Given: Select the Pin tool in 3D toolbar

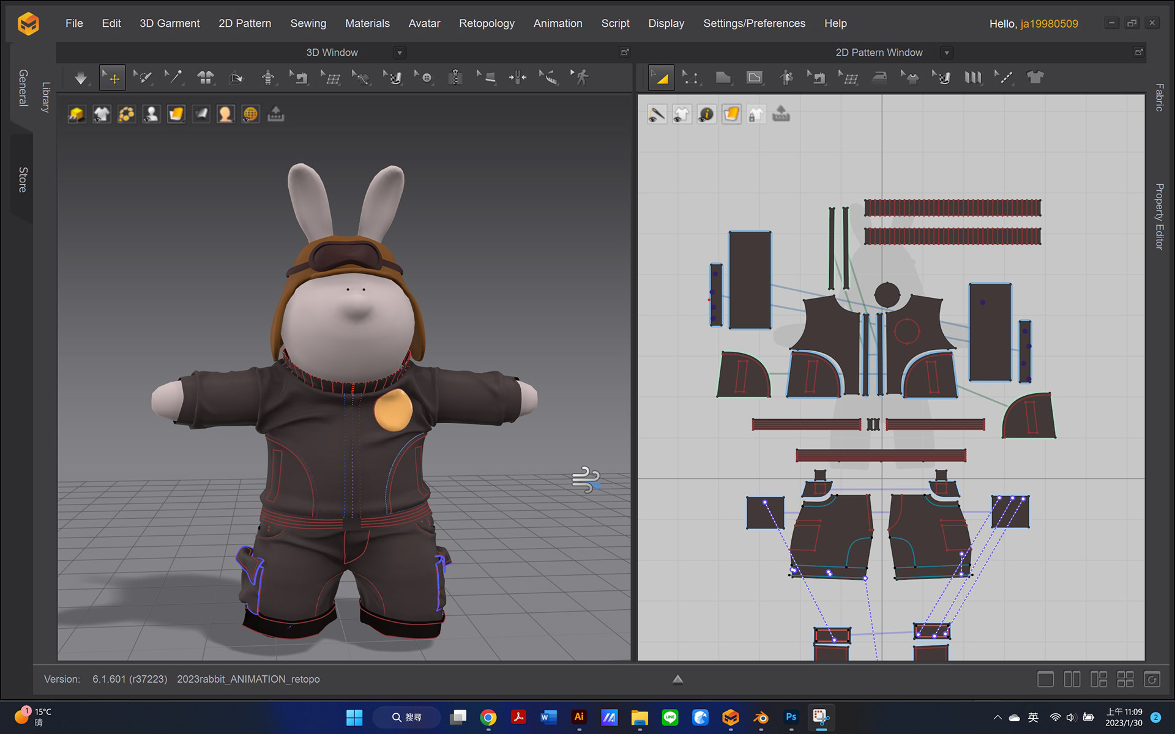Looking at the screenshot, I should click(x=174, y=78).
